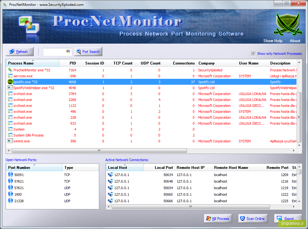Click down arrow of connections list scrollbar

coord(299,201)
